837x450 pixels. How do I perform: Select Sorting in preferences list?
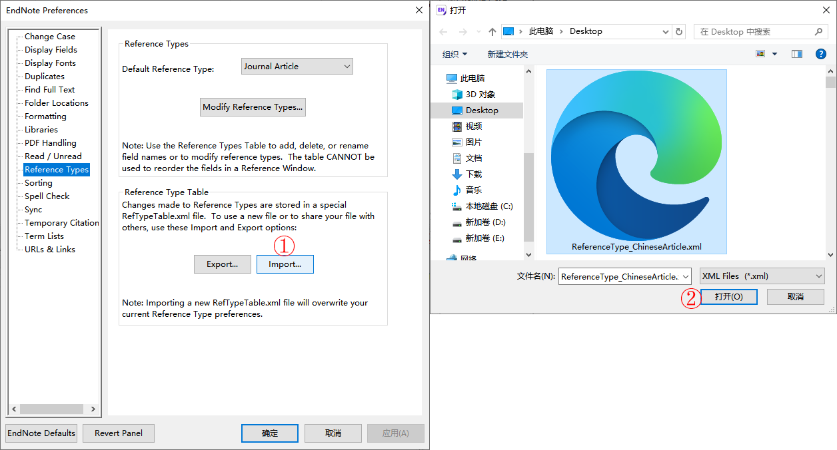39,183
